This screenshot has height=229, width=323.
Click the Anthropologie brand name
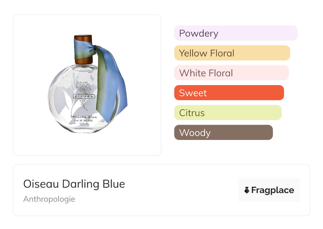tap(49, 199)
